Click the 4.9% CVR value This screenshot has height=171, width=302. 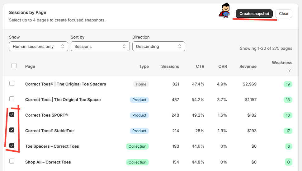[x=222, y=84]
